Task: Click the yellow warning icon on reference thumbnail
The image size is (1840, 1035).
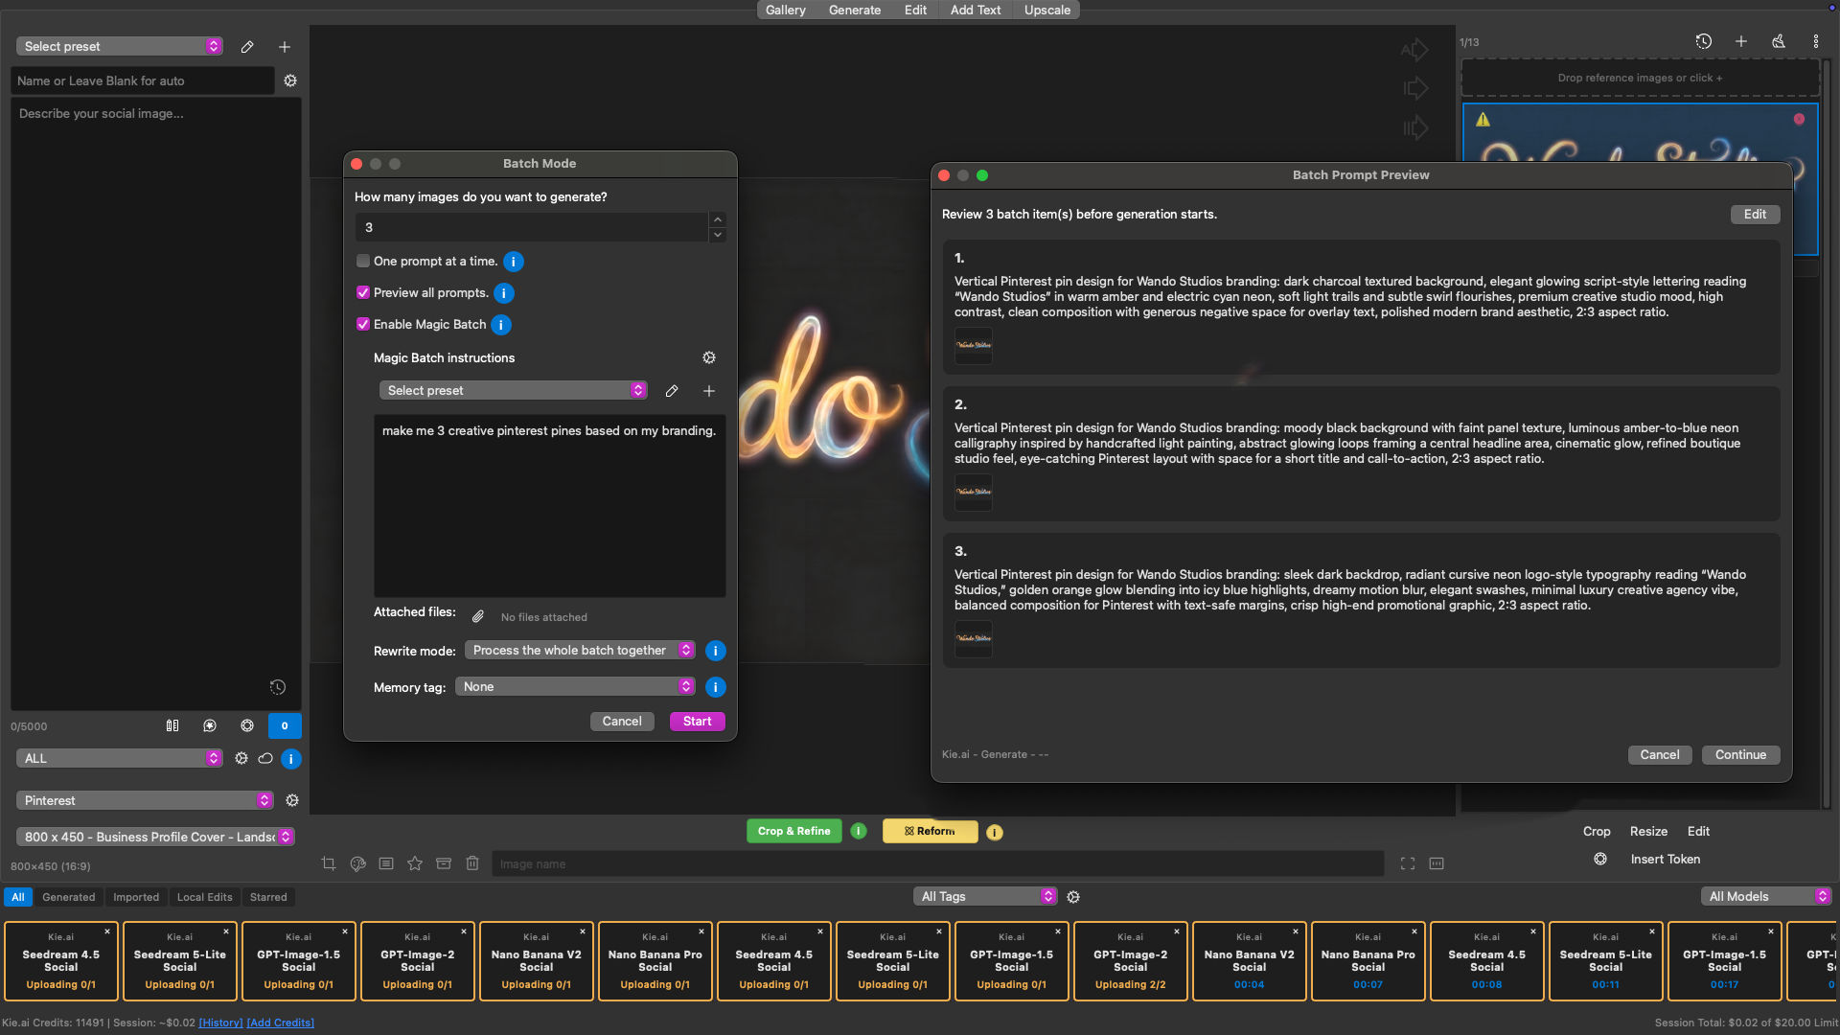Action: (1483, 119)
